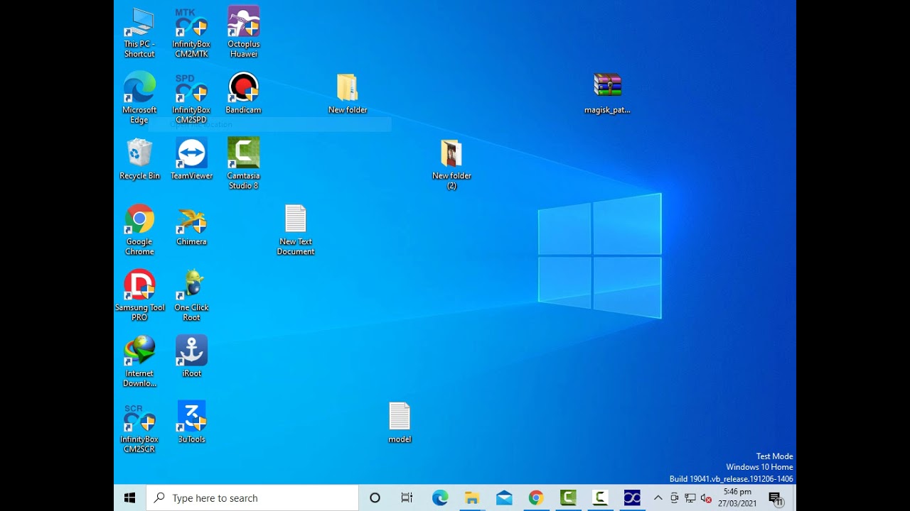This screenshot has width=910, height=511.
Task: Launch TeamViewer from desktop
Action: [191, 159]
